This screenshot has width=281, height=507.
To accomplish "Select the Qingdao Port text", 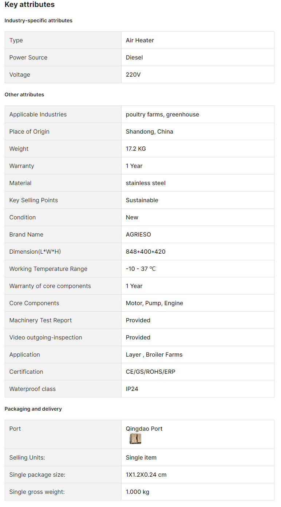I will point(144,429).
